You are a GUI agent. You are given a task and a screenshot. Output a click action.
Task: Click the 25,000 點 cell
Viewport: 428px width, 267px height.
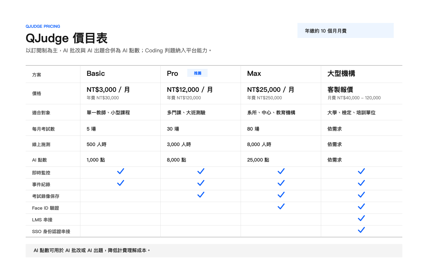258,160
